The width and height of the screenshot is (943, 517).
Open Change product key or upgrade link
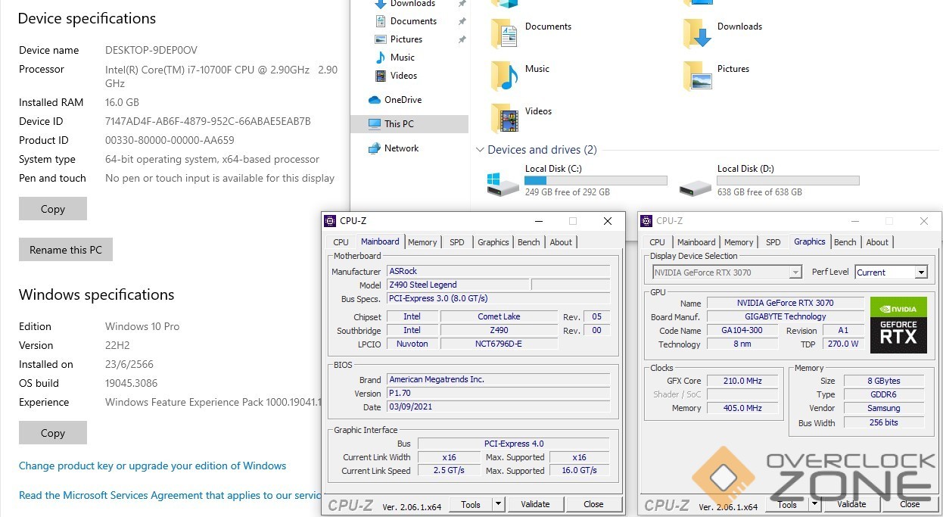[153, 466]
